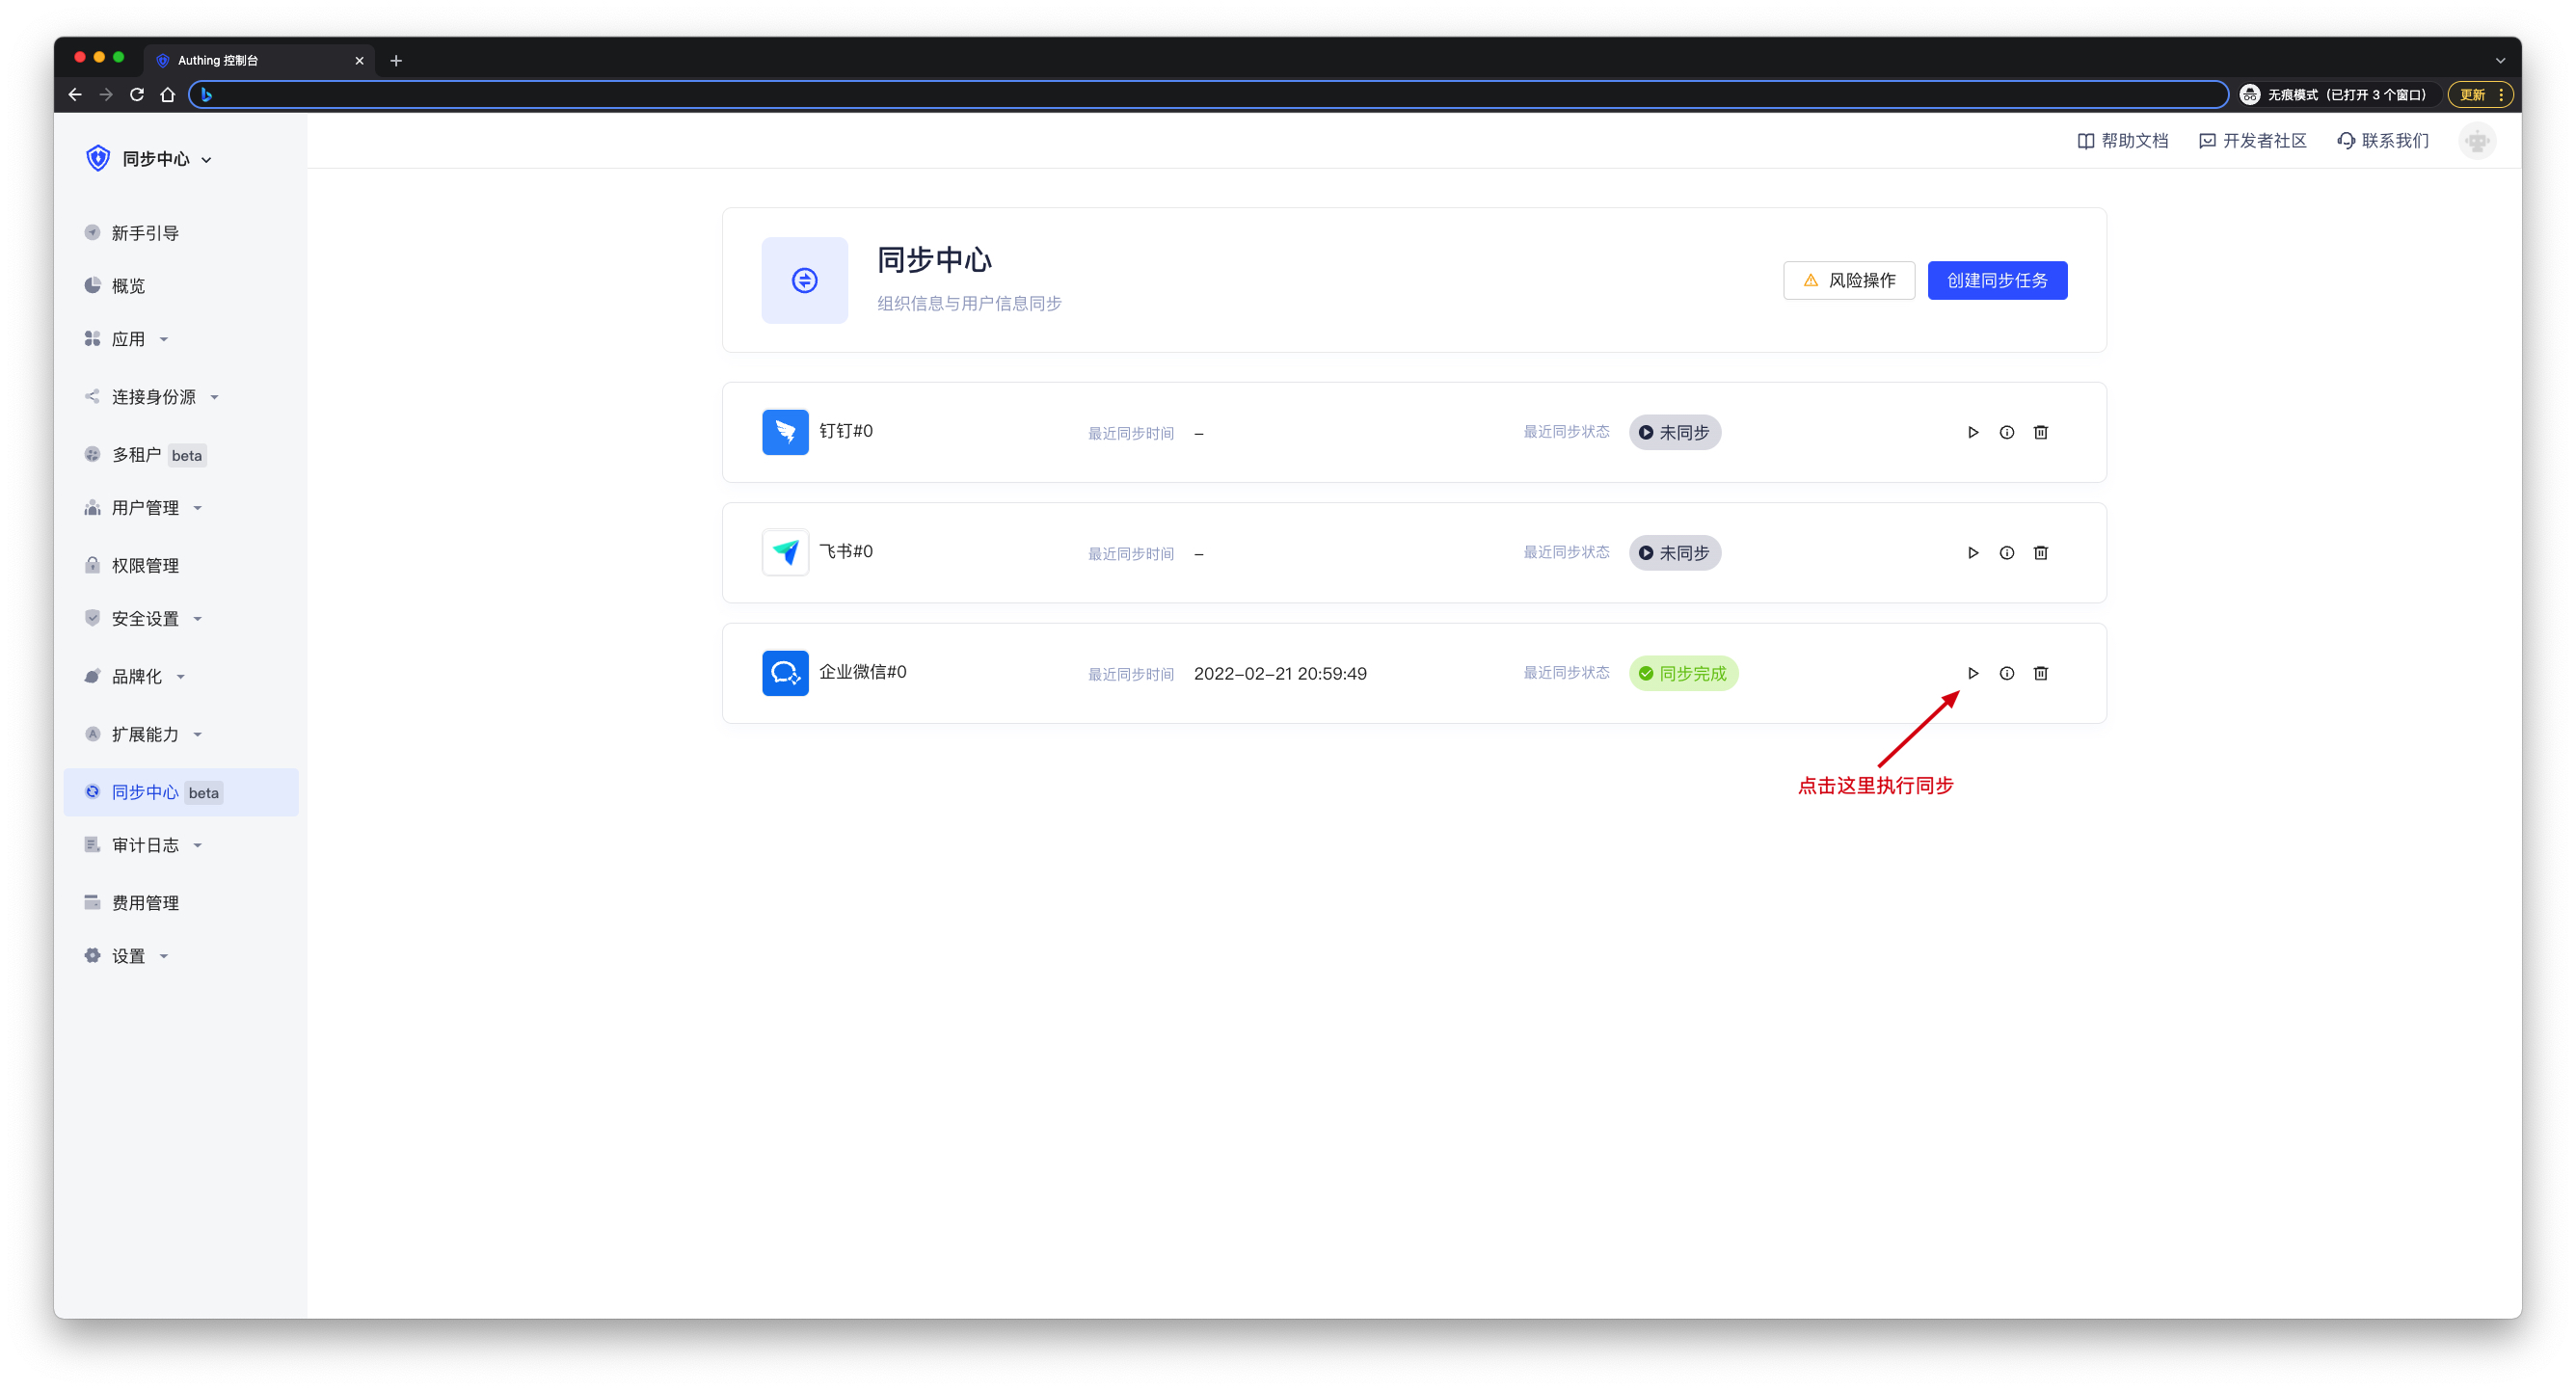
Task: Delete the 企业微信#0 sync task
Action: pyautogui.click(x=2040, y=673)
